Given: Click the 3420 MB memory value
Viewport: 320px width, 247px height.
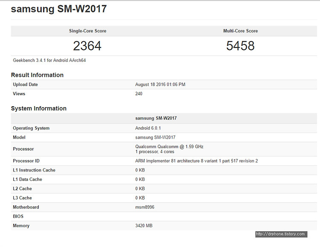Looking at the screenshot, I should [144, 226].
